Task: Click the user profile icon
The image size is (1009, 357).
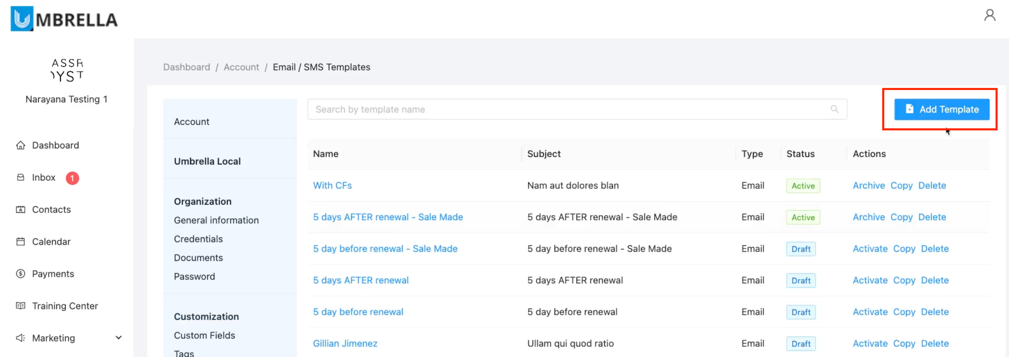Action: click(989, 16)
